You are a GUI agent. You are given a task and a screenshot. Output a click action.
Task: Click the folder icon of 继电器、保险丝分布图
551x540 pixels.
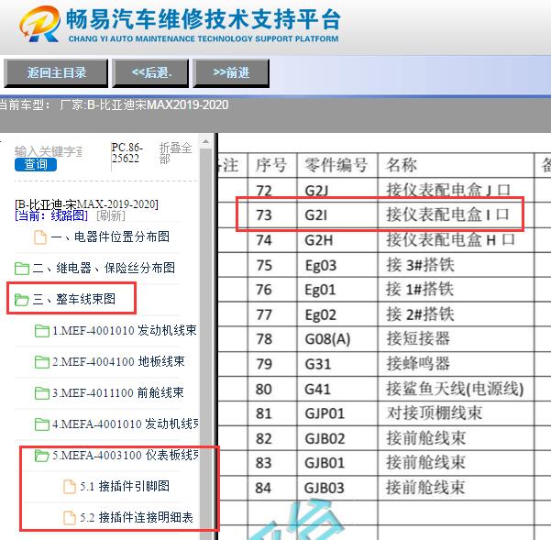click(x=22, y=269)
